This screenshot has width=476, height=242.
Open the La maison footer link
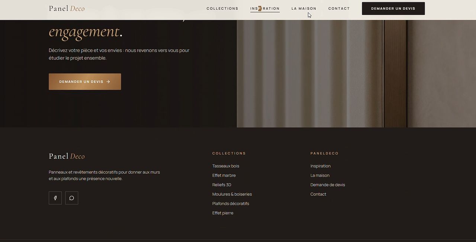click(x=320, y=175)
